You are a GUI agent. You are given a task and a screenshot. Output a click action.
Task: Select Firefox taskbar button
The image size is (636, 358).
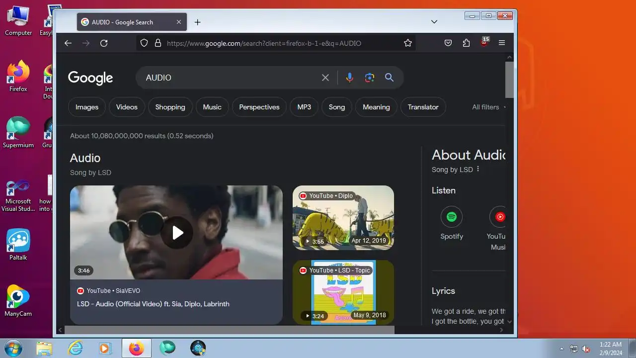[x=137, y=348]
